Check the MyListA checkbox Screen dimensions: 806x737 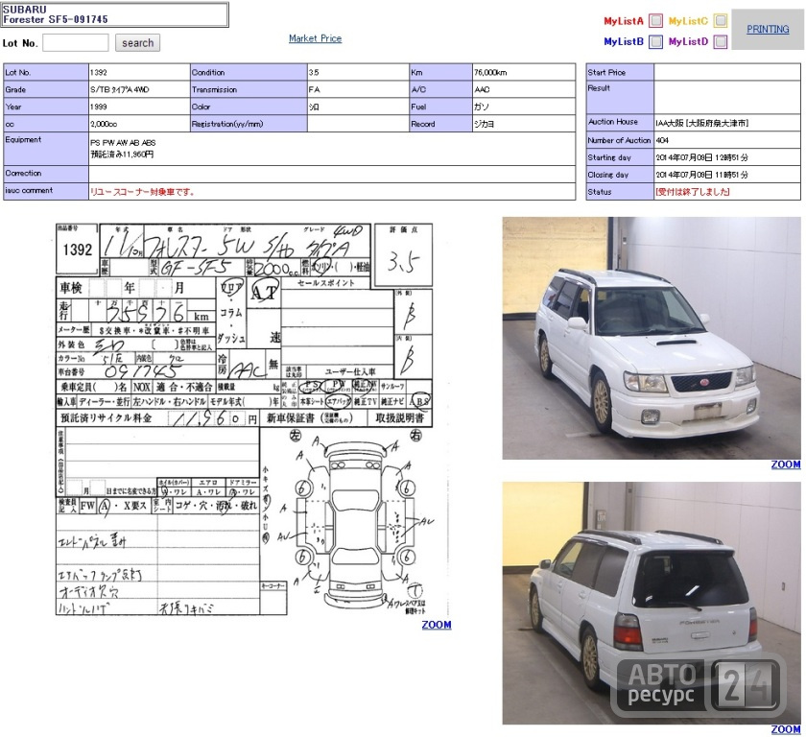pyautogui.click(x=655, y=20)
